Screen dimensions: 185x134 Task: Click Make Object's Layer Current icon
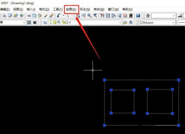point(125,22)
